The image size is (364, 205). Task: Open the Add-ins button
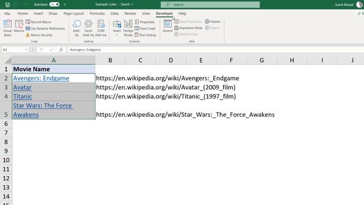click(77, 28)
